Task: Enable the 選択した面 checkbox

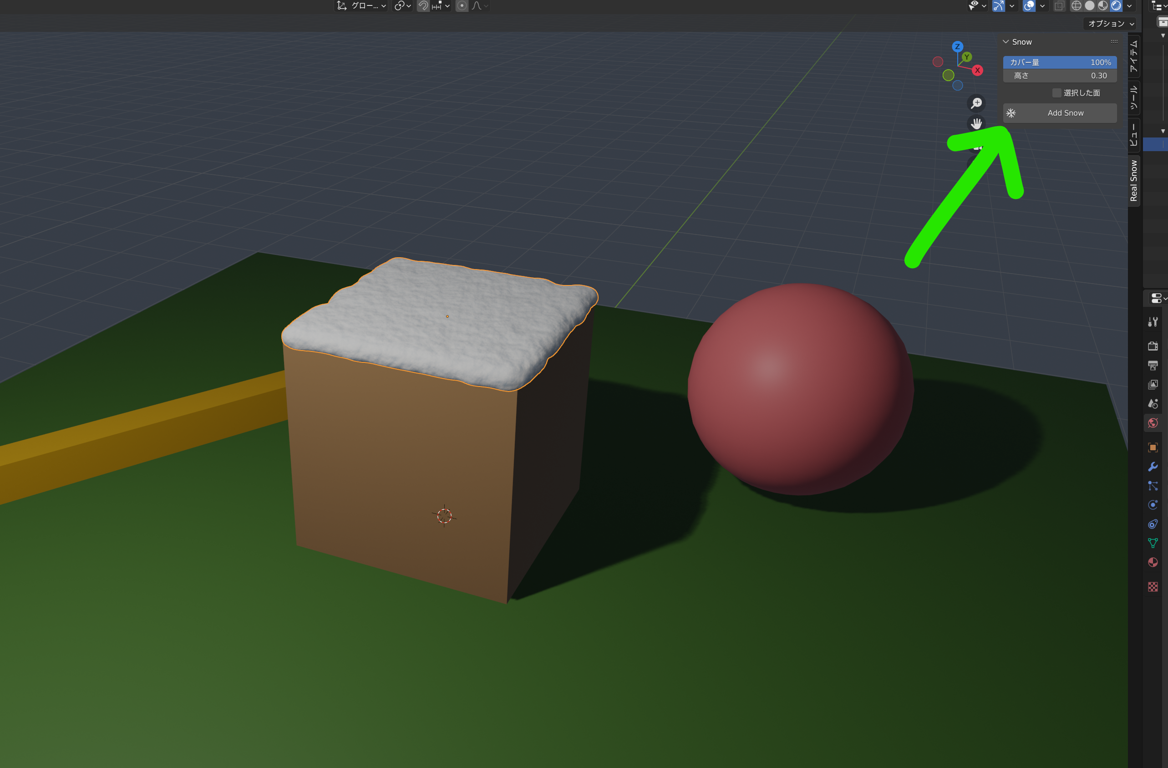Action: [1056, 93]
